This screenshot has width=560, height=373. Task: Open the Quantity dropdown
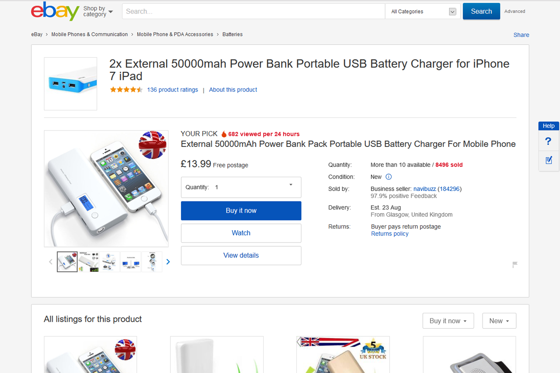(241, 187)
